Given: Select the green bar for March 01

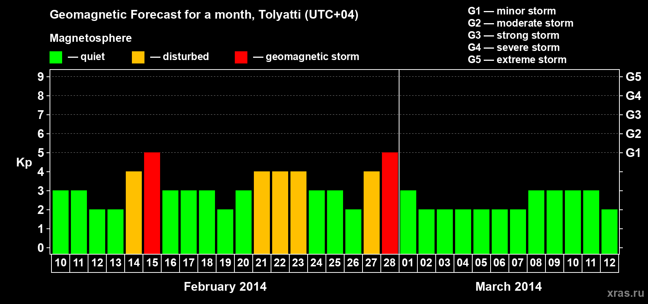Looking at the screenshot, I should coord(408,222).
